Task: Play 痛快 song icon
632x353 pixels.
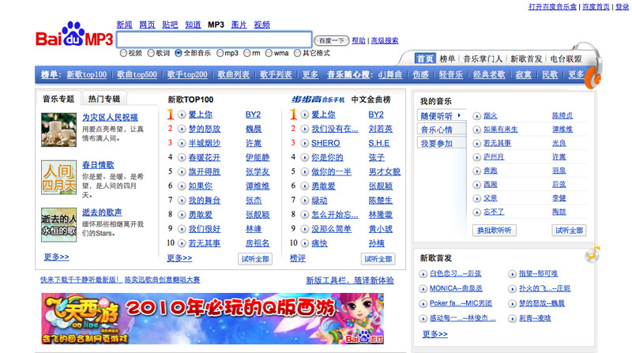Action: 305,243
